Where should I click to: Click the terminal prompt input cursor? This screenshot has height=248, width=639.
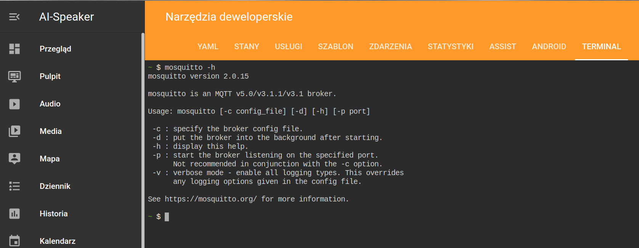[167, 217]
